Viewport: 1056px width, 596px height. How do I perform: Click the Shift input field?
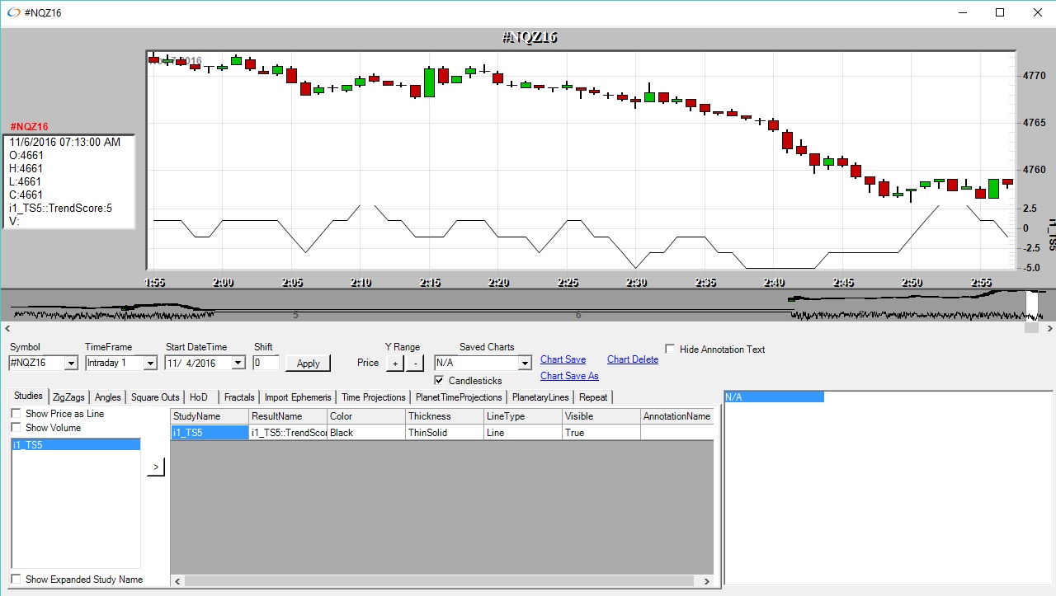(x=266, y=363)
